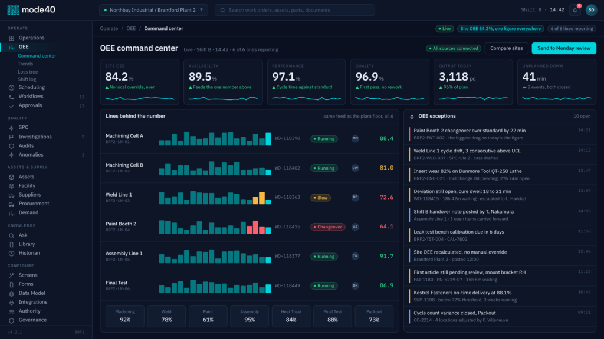Click the Scheduling clock icon
The height and width of the screenshot is (339, 604).
tap(12, 88)
